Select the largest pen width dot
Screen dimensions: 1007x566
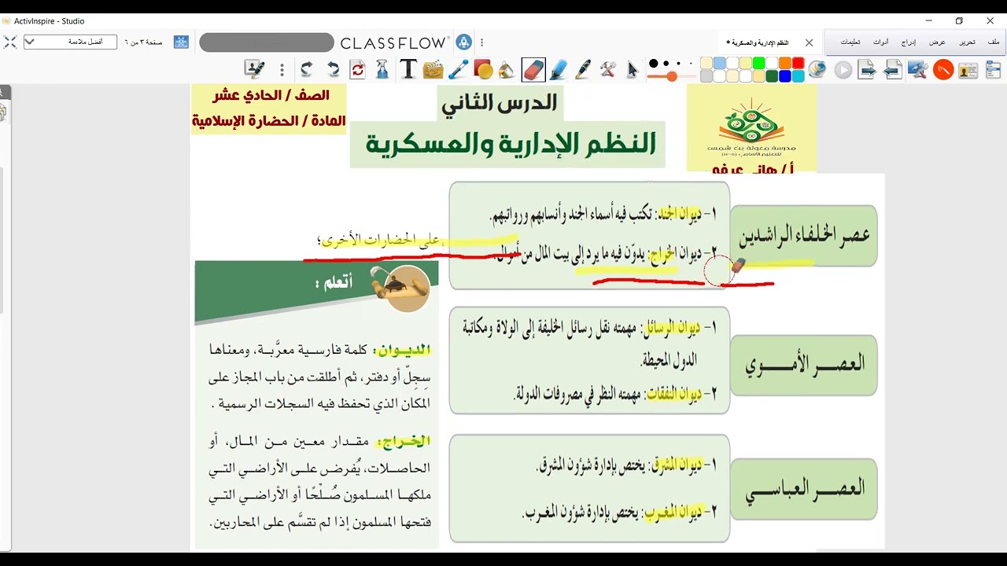pyautogui.click(x=653, y=63)
